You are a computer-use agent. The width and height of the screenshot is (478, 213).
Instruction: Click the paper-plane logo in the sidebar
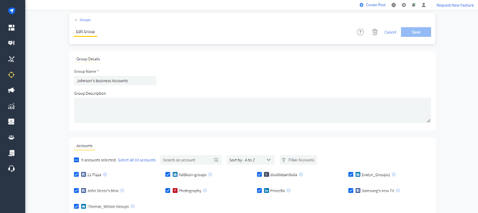click(x=11, y=11)
